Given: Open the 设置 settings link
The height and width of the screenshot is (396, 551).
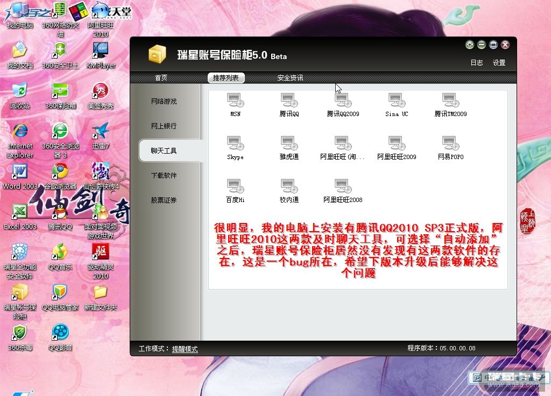Looking at the screenshot, I should click(x=499, y=62).
